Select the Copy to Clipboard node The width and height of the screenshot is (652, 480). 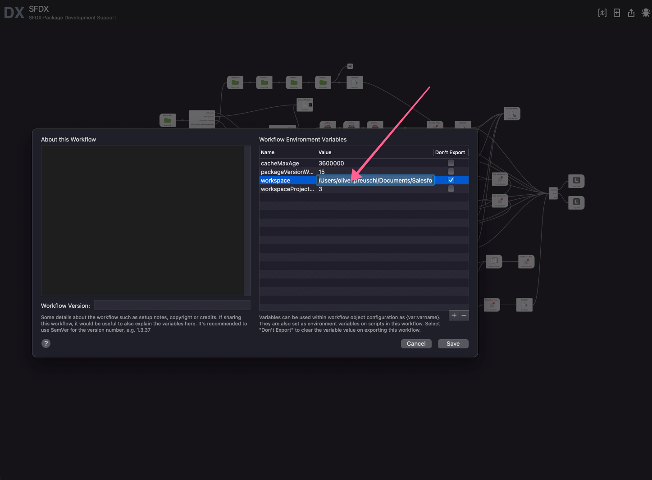(494, 261)
